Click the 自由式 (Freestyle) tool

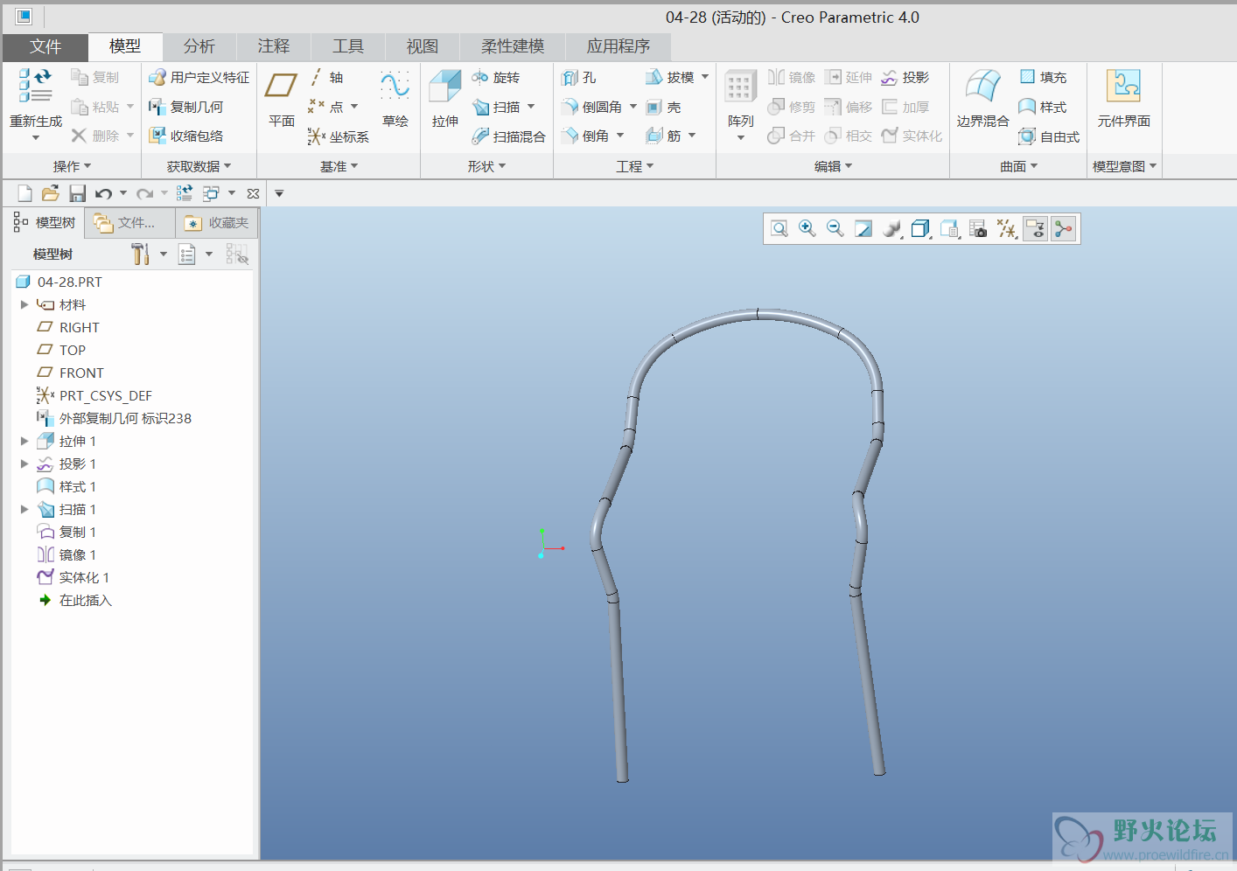[1049, 137]
